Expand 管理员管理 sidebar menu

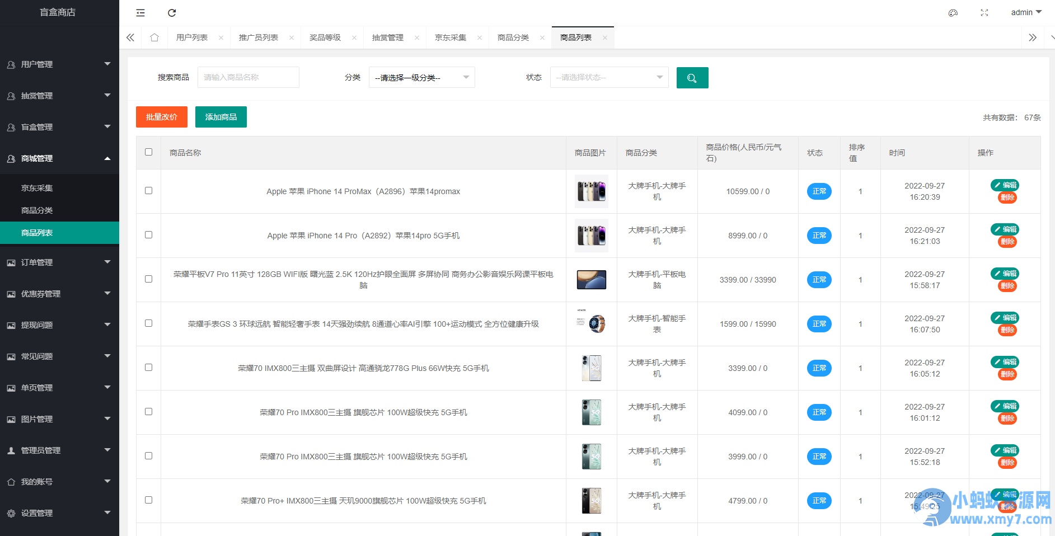[59, 450]
